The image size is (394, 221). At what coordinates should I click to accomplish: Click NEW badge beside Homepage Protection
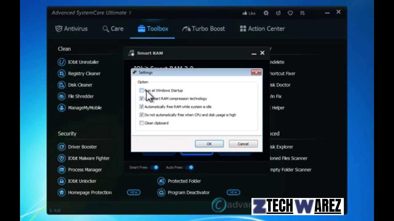(134, 192)
